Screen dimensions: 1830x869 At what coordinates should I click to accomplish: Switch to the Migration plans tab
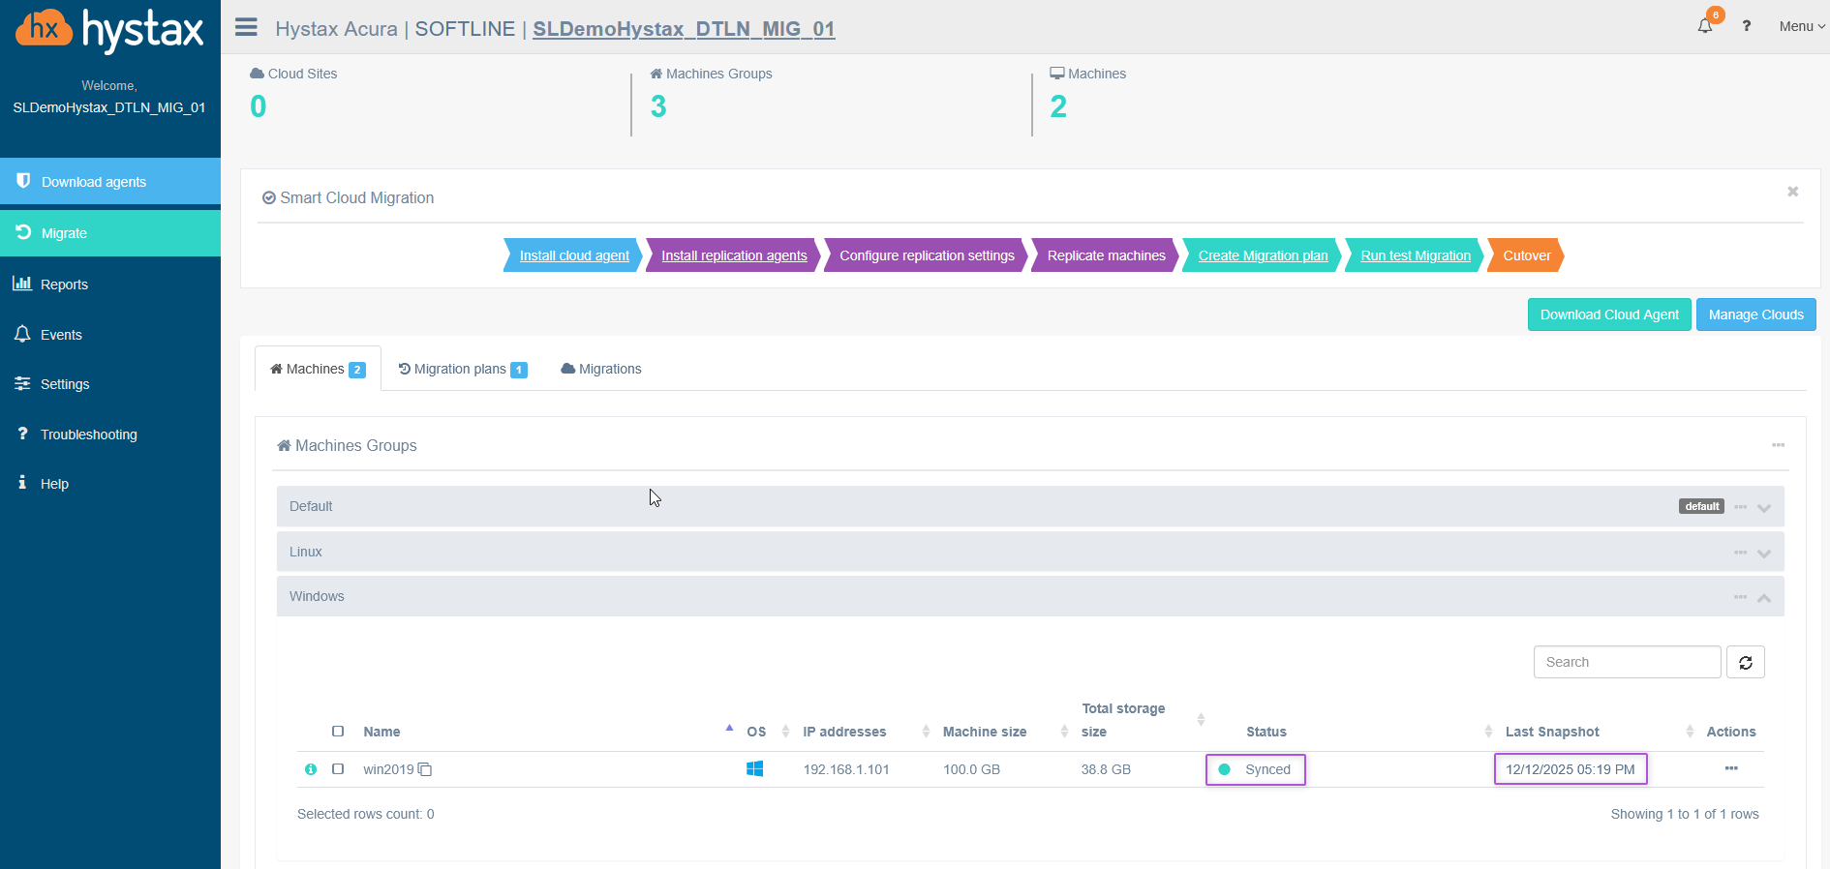click(x=462, y=369)
